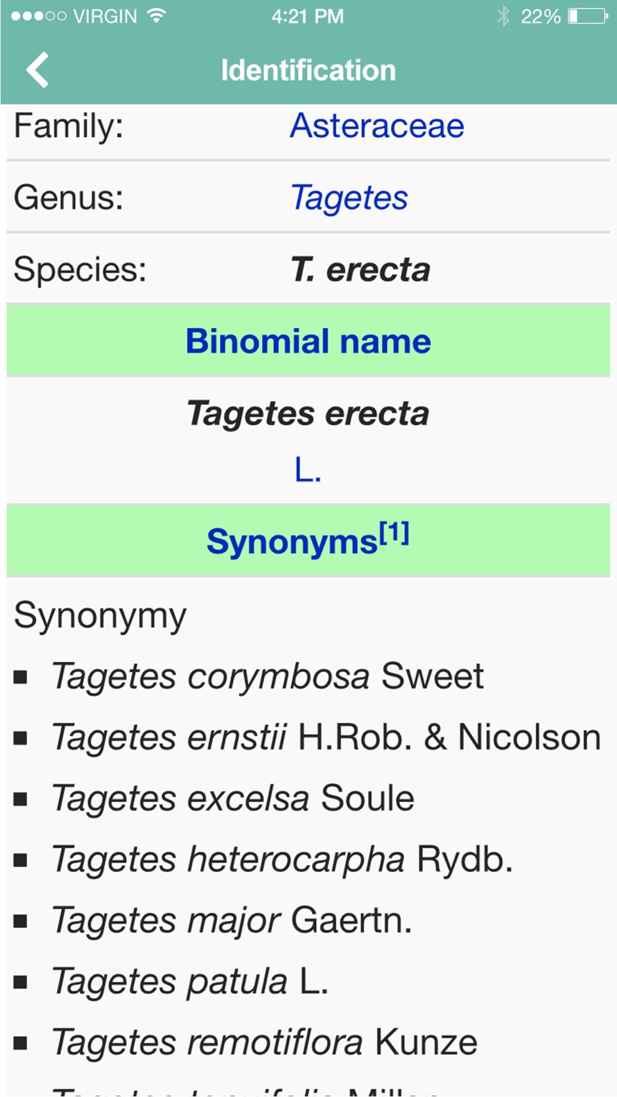Tap the back arrow icon
617x1097 pixels.
[x=38, y=70]
